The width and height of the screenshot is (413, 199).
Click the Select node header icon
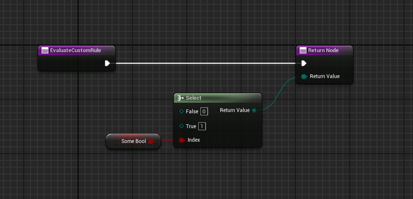180,98
